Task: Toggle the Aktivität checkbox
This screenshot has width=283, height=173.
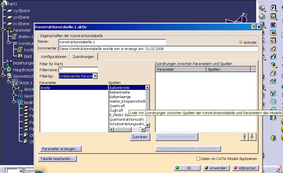Action: 241,42
